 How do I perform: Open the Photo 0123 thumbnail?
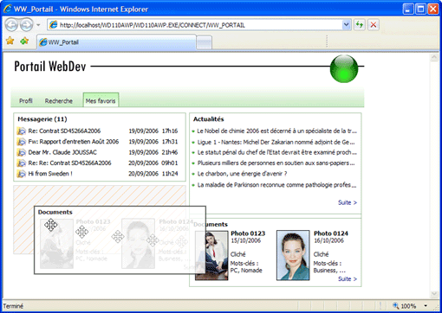(211, 255)
